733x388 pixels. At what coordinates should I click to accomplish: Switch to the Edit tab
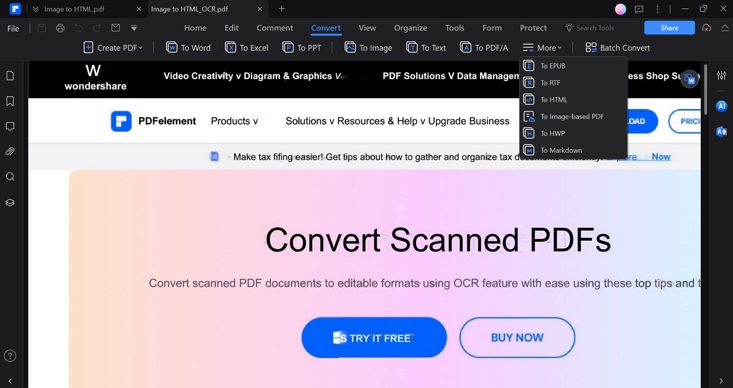coord(231,28)
